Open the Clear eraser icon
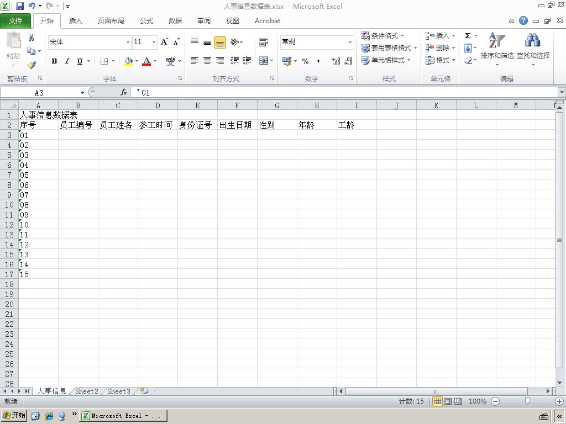Screen dimensions: 566x424 [x=468, y=60]
